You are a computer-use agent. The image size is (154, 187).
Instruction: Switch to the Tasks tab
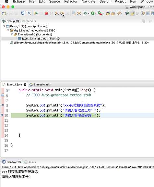(30, 162)
